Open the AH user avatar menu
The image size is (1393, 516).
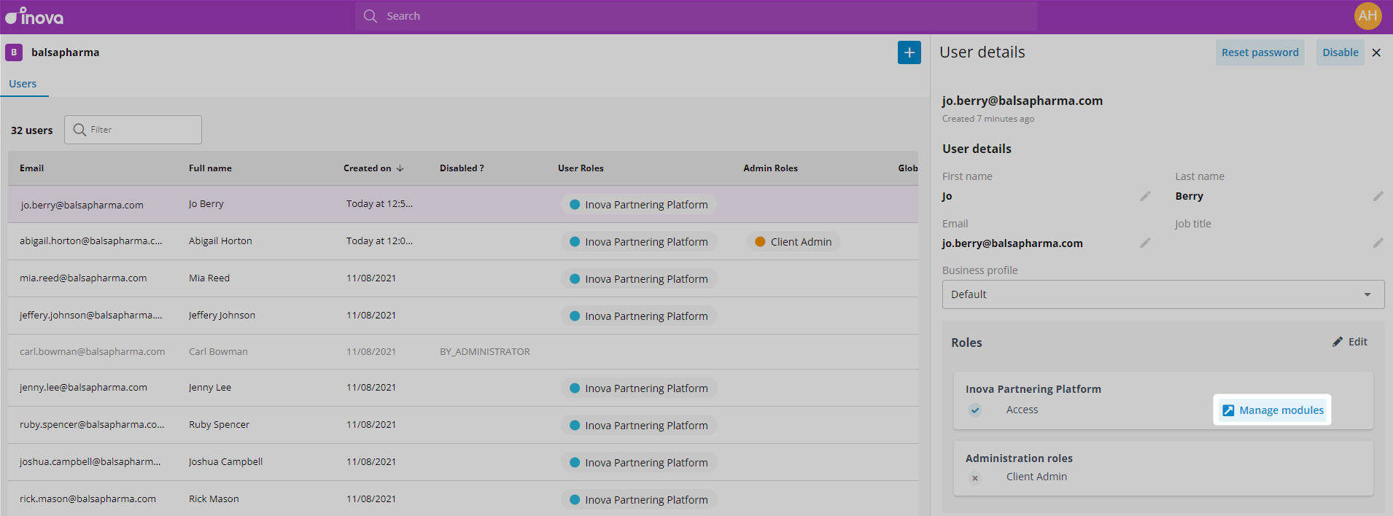click(1367, 16)
